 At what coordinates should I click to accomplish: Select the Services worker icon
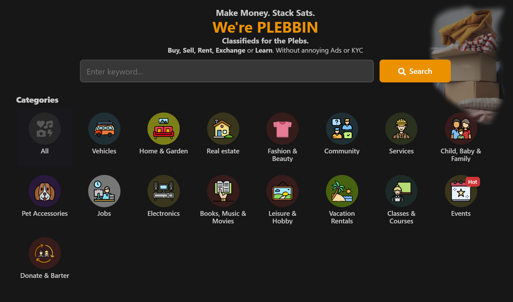point(401,129)
